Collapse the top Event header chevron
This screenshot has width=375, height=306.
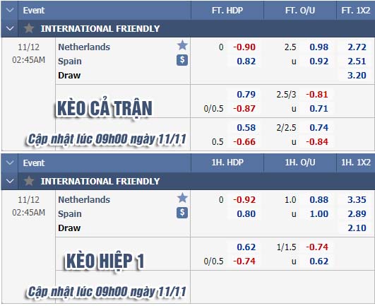(x=10, y=11)
